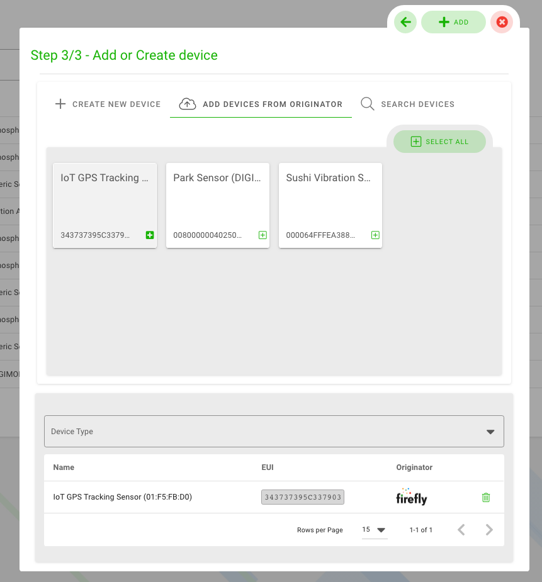Toggle selection of all devices with SELECT ALL
542x582 pixels.
[x=440, y=142]
